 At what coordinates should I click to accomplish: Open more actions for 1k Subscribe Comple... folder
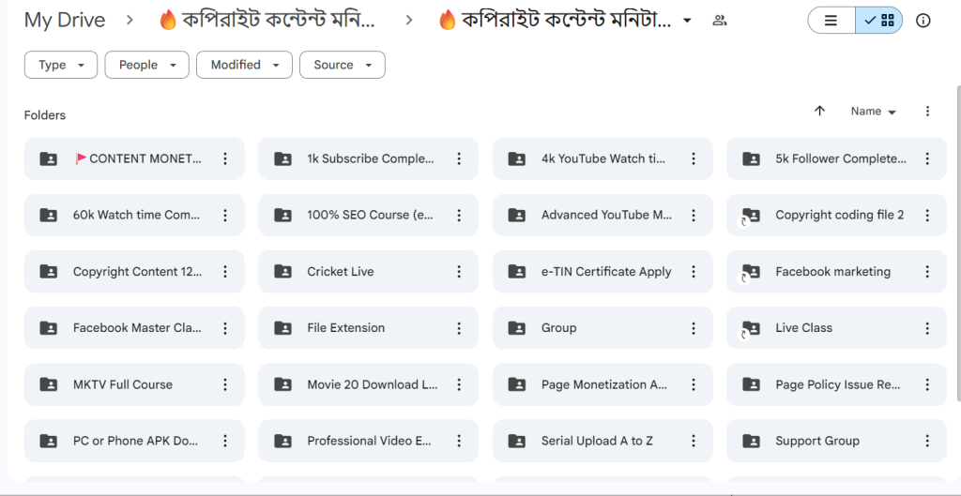459,158
